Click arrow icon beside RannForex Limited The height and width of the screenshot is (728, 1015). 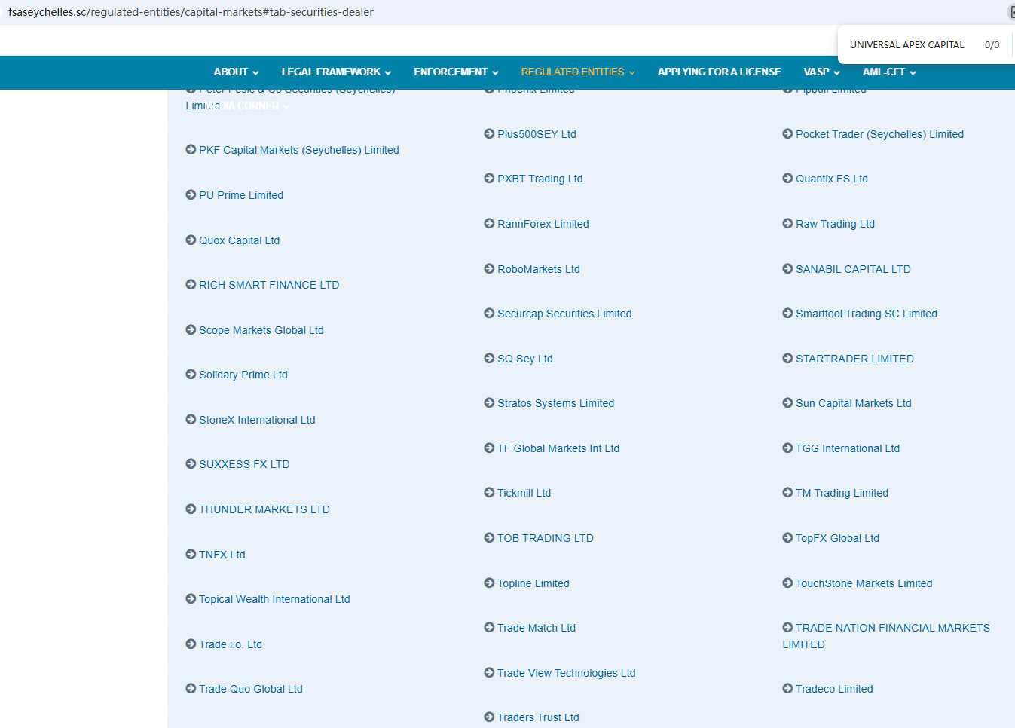click(489, 224)
